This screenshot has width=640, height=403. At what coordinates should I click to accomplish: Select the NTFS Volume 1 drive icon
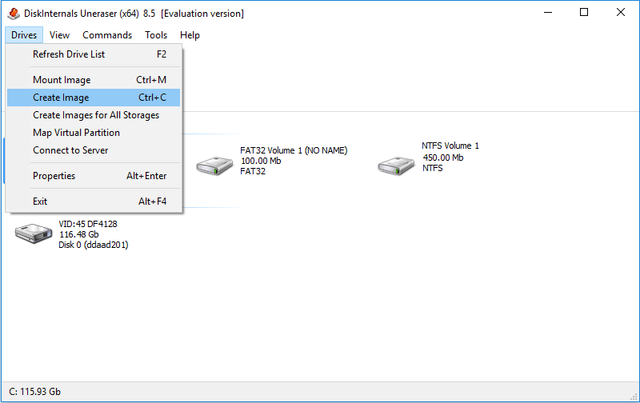coord(396,166)
